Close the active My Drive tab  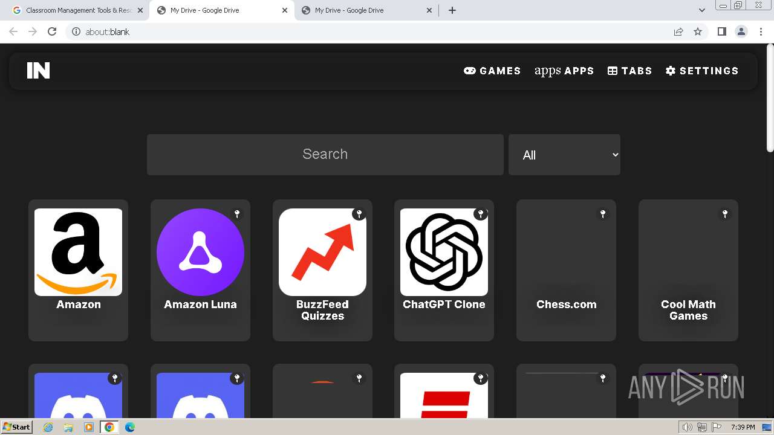tap(285, 10)
